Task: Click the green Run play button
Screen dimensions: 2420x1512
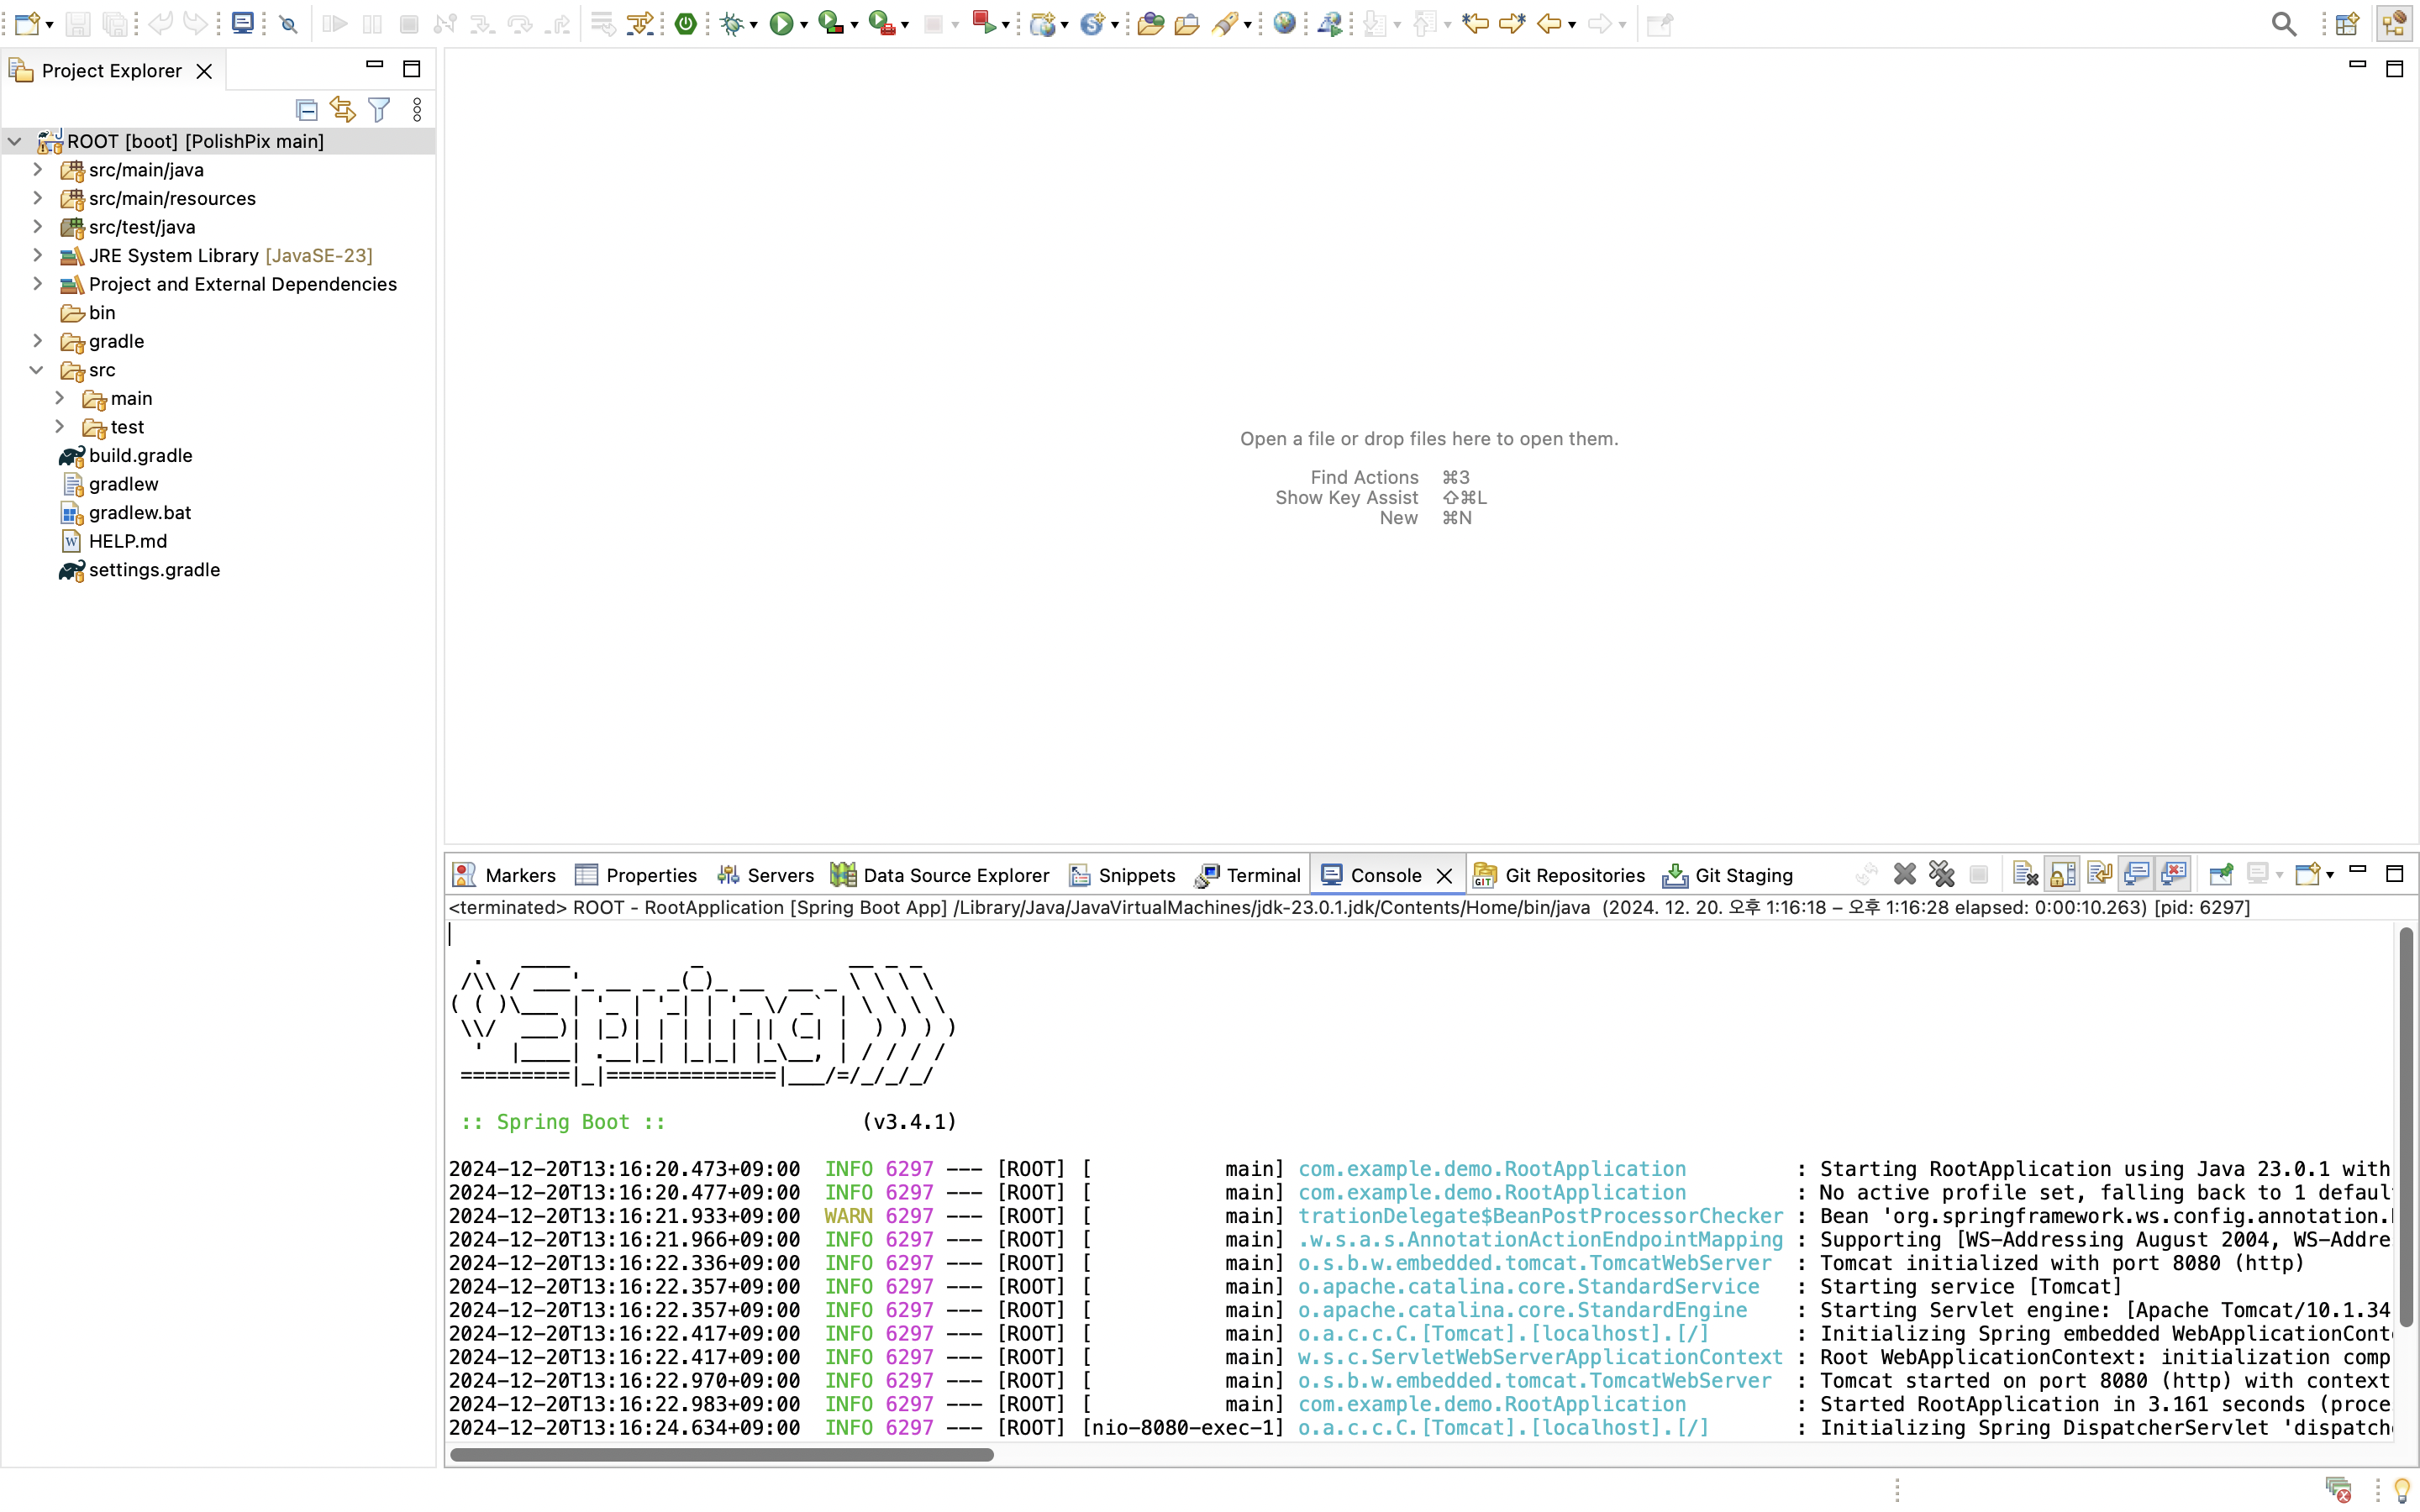Action: [x=781, y=24]
